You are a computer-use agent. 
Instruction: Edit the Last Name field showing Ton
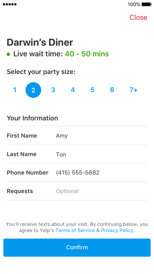click(77, 154)
